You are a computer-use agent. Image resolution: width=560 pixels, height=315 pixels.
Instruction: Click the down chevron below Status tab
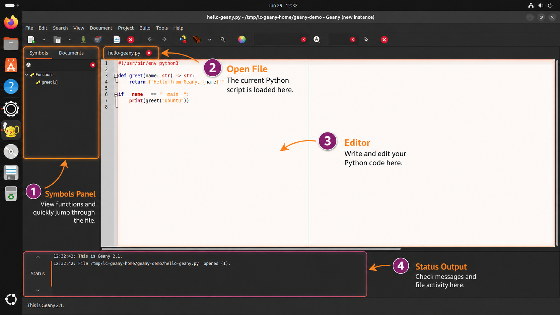(38, 290)
